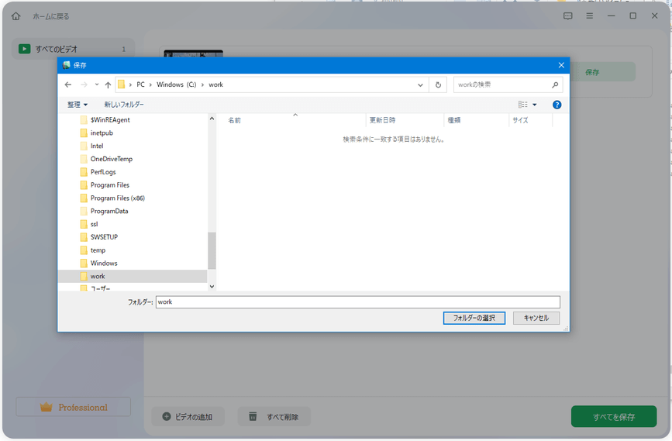
Task: Click the help question mark icon
Action: coord(557,105)
